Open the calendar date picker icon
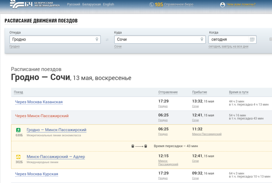272x183 pixels. pyautogui.click(x=252, y=40)
